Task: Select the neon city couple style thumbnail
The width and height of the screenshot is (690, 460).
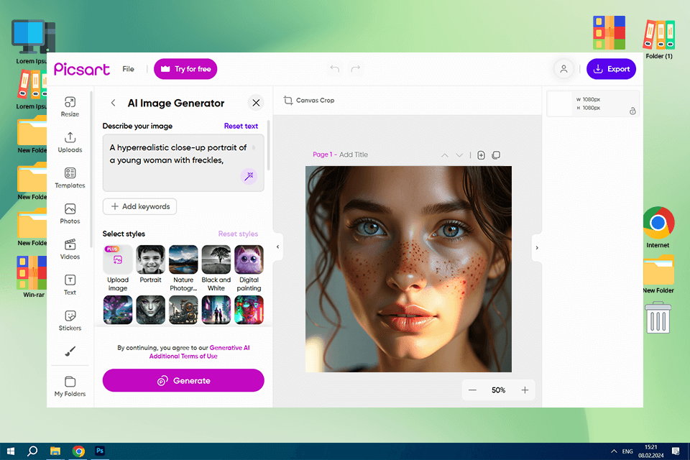Action: click(x=216, y=310)
